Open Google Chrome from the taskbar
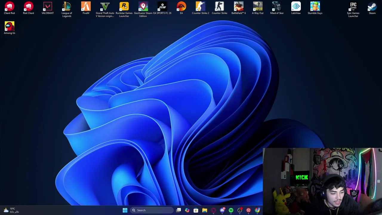This screenshot has height=215, width=382. (x=257, y=210)
